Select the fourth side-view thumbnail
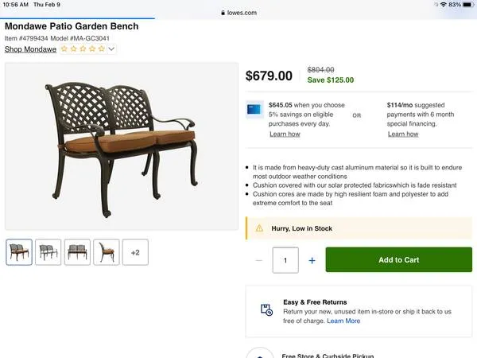 point(106,252)
